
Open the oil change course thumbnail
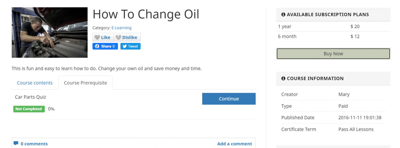50,32
